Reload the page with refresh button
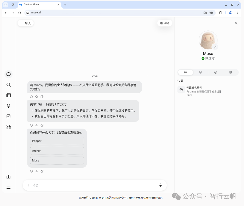Image resolution: width=244 pixels, height=206 pixels. (x=19, y=13)
